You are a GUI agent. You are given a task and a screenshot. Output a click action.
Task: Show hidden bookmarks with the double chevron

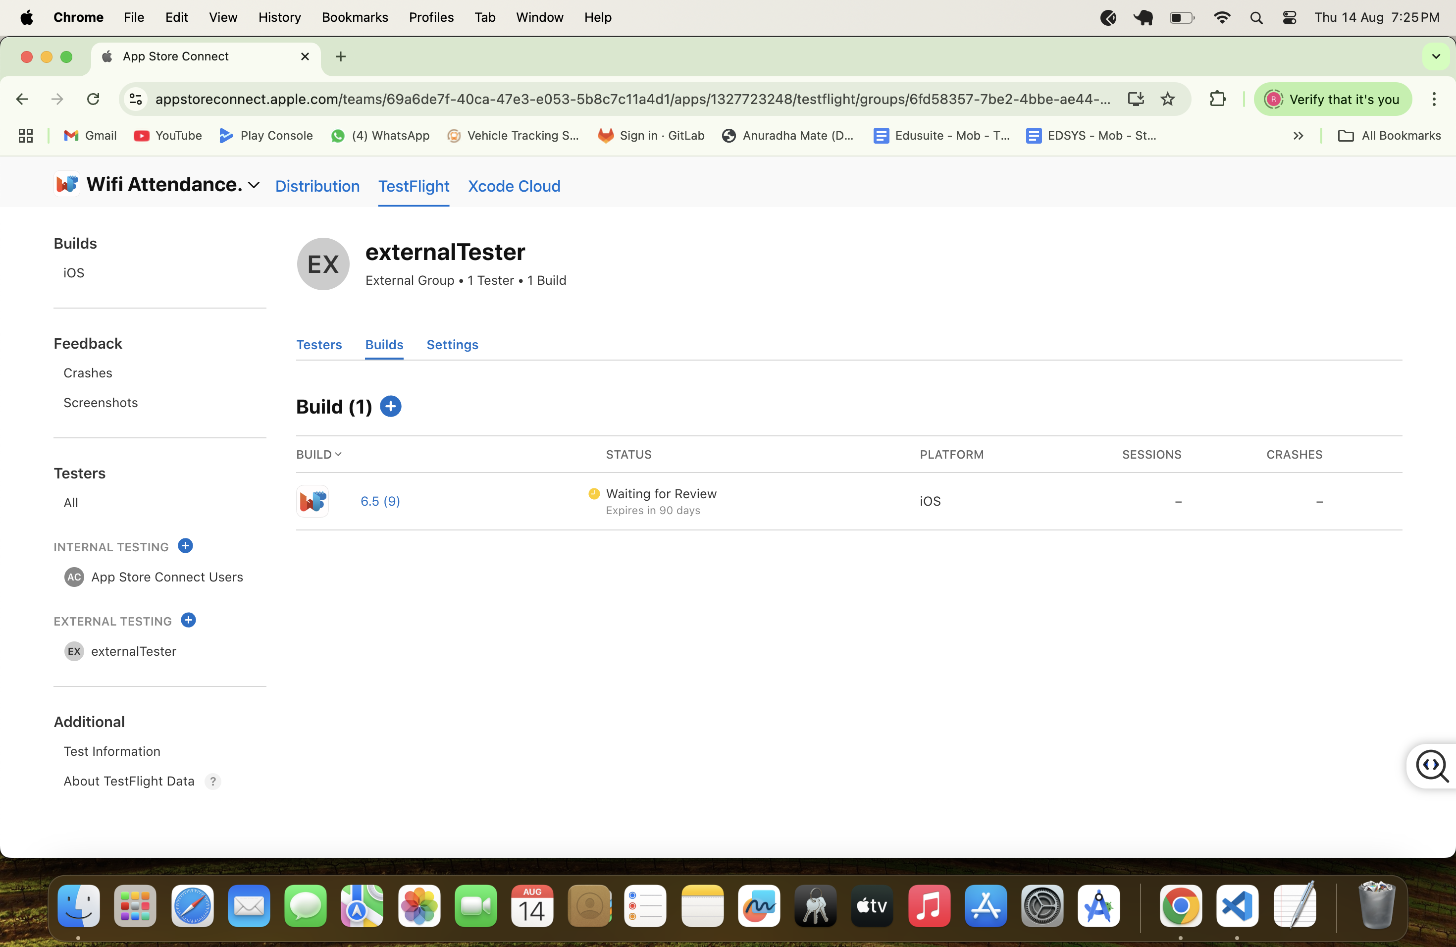pos(1298,136)
